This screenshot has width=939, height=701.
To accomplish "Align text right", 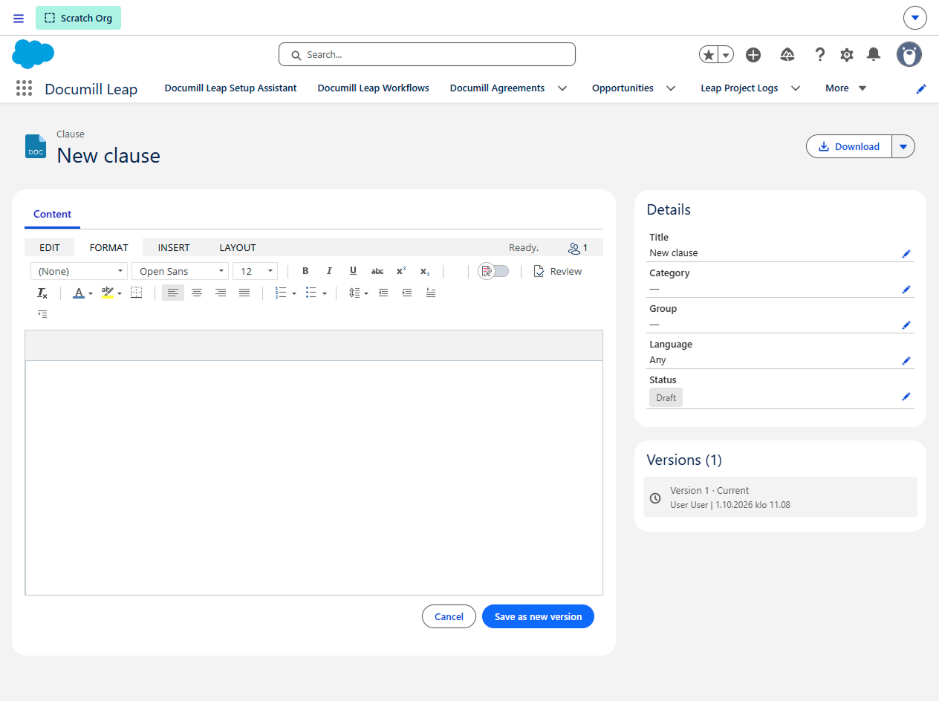I will pyautogui.click(x=221, y=293).
